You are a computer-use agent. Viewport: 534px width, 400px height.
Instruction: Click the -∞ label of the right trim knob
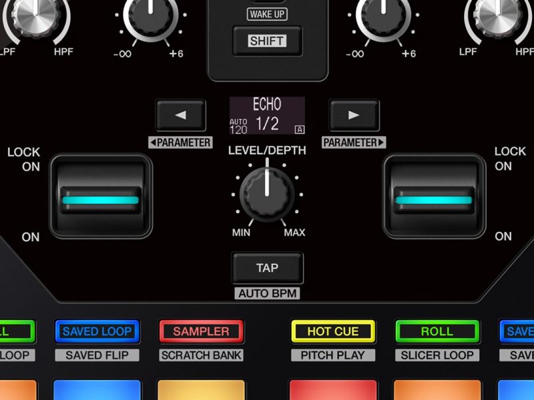point(355,54)
